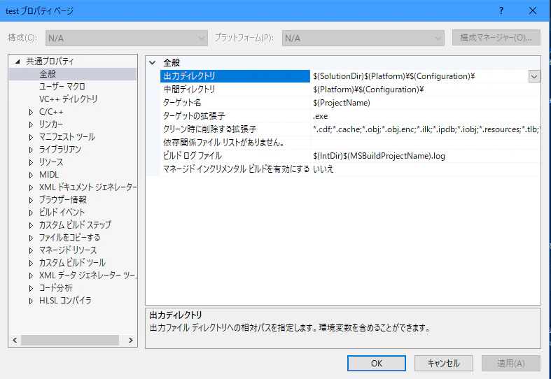Screen dimensions: 551x379
Task: Click the tree scroll right arrow
Action: point(131,340)
